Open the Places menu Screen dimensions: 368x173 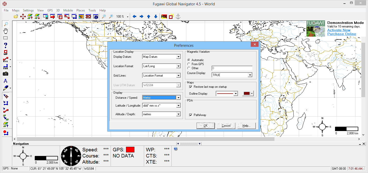click(80, 10)
